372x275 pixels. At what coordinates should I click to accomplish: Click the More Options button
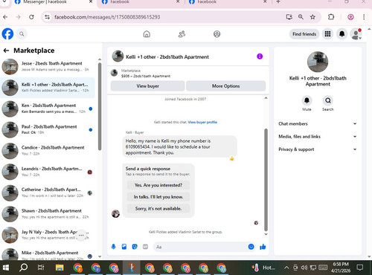click(x=225, y=86)
